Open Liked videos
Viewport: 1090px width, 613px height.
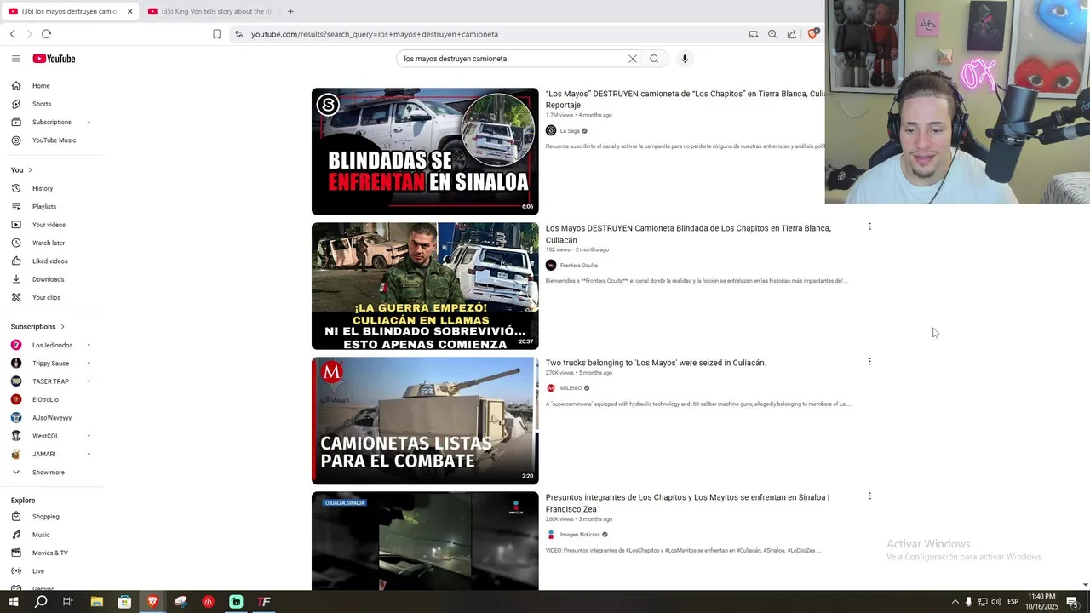click(x=52, y=261)
